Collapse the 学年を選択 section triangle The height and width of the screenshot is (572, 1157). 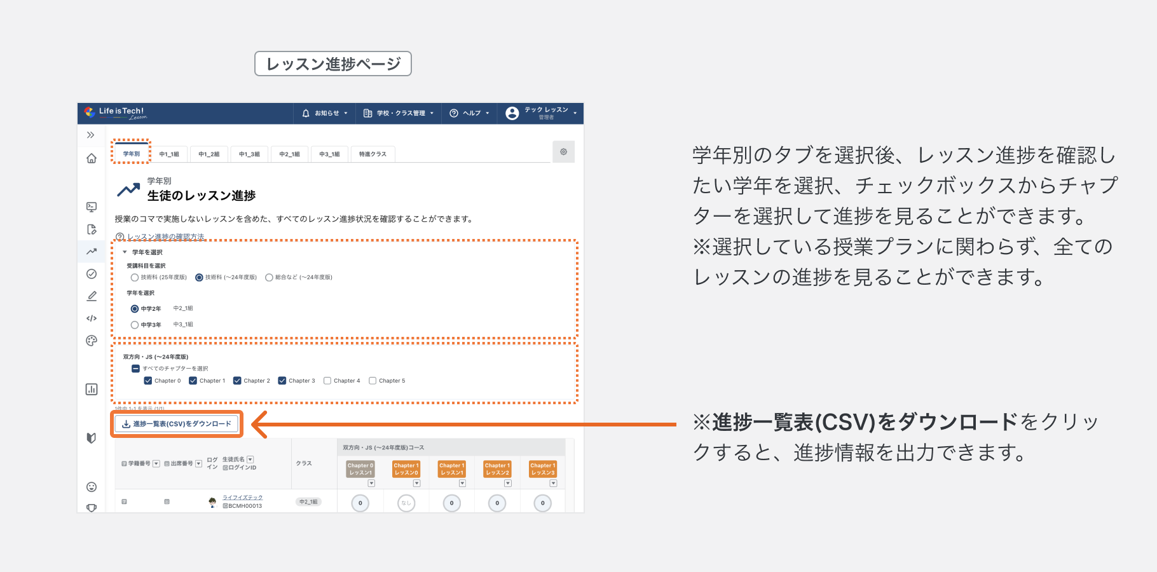(x=125, y=252)
